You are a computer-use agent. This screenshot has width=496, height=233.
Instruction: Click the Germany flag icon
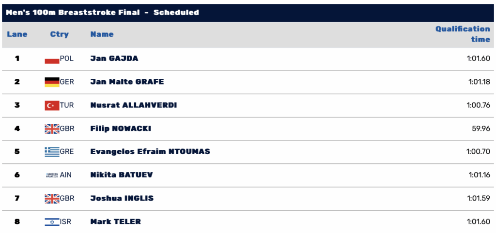pyautogui.click(x=52, y=82)
